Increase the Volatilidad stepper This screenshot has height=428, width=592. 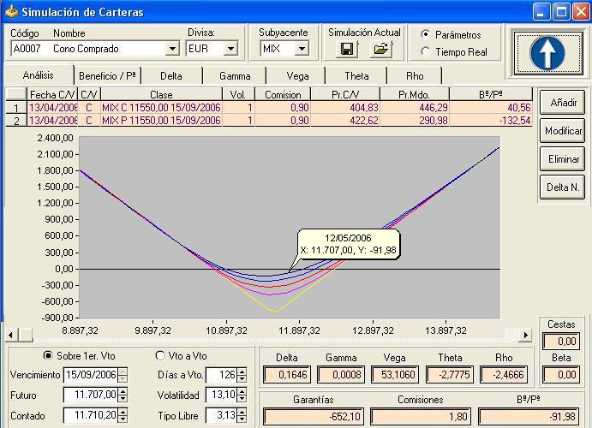click(x=242, y=391)
